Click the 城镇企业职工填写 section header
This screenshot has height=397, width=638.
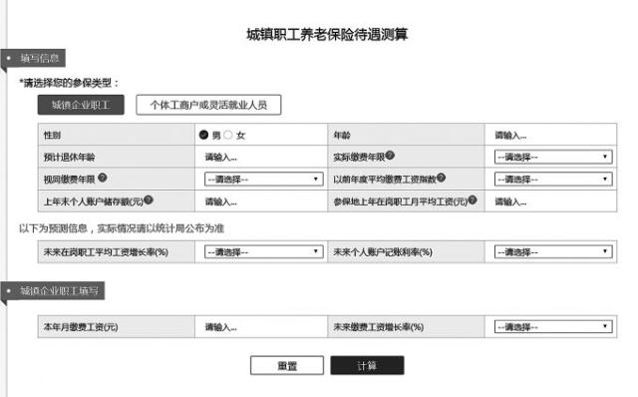coord(53,290)
